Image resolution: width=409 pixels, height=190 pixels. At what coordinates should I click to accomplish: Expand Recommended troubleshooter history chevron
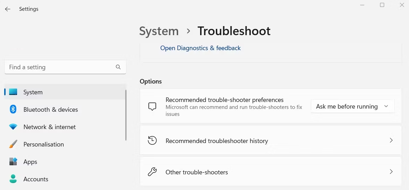(x=391, y=141)
